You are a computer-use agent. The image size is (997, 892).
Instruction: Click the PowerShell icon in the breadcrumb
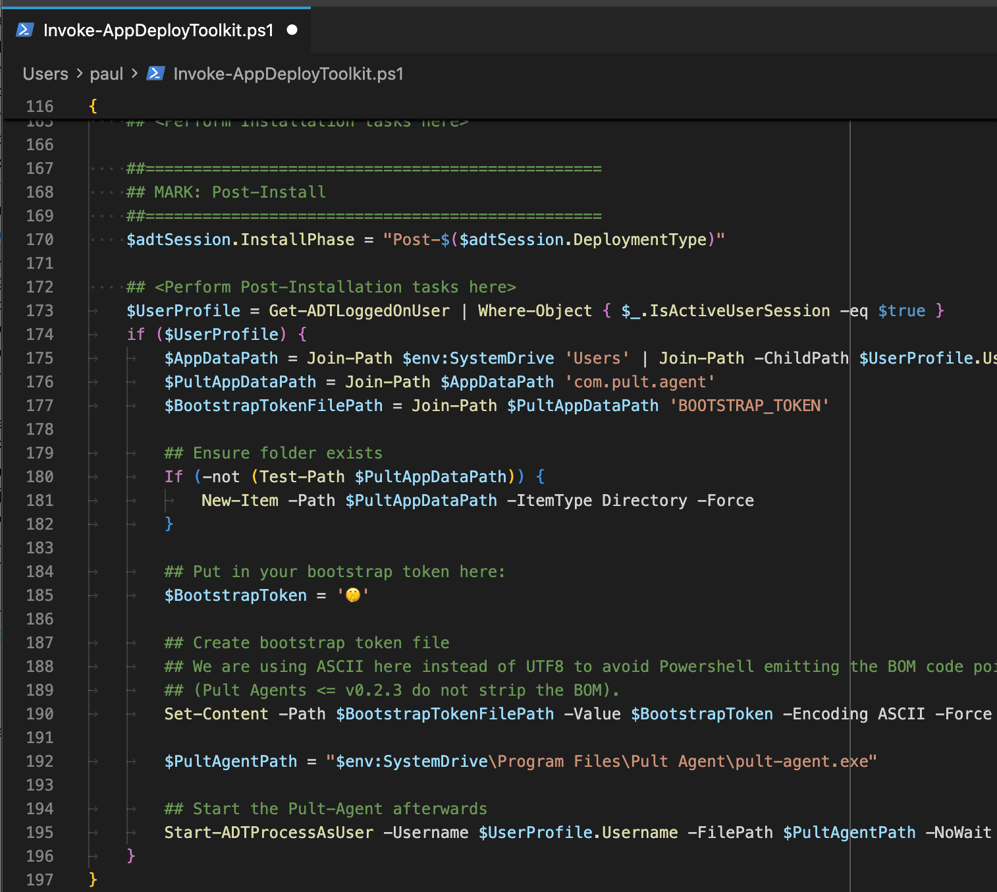click(x=155, y=74)
